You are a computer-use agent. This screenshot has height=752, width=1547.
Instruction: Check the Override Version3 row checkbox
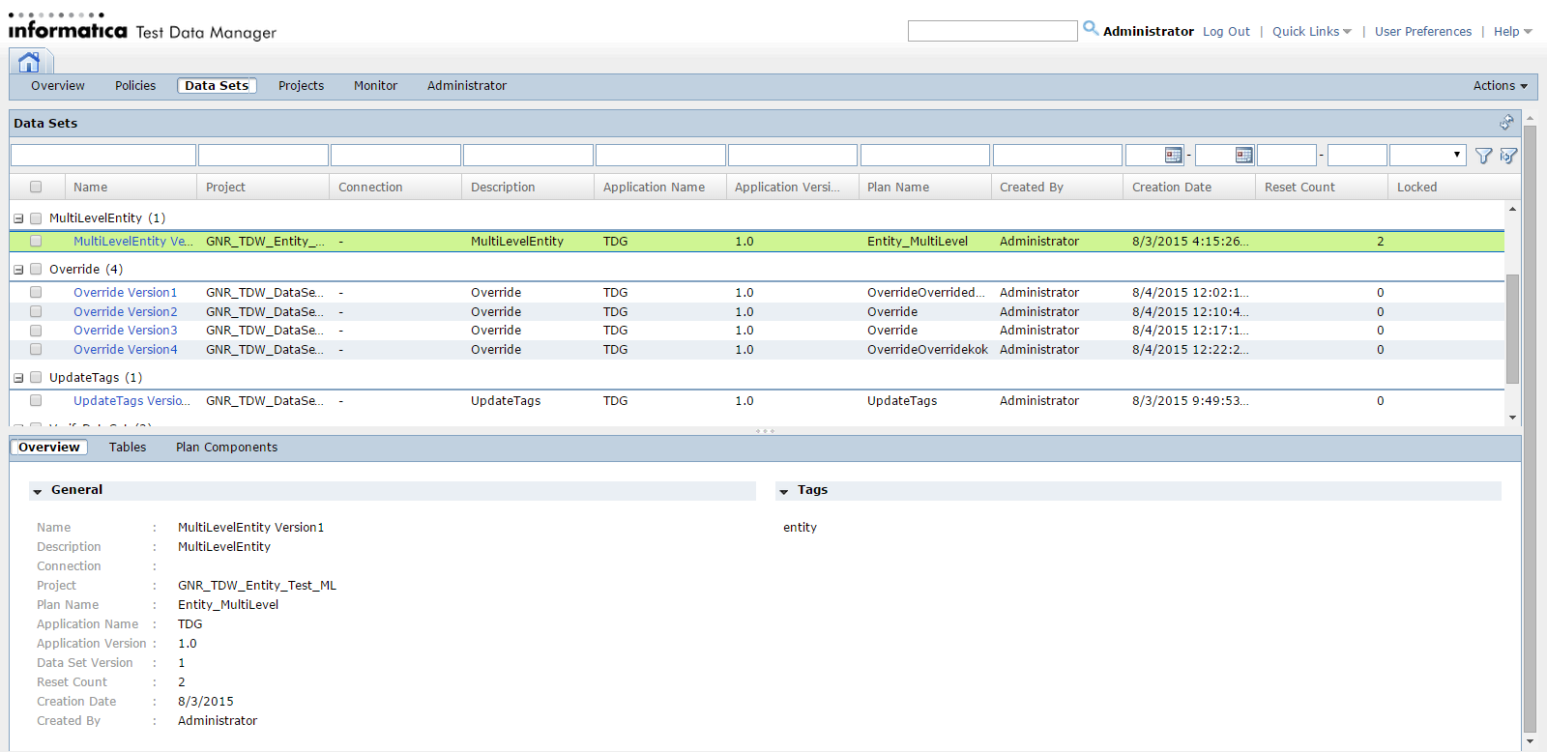36,331
